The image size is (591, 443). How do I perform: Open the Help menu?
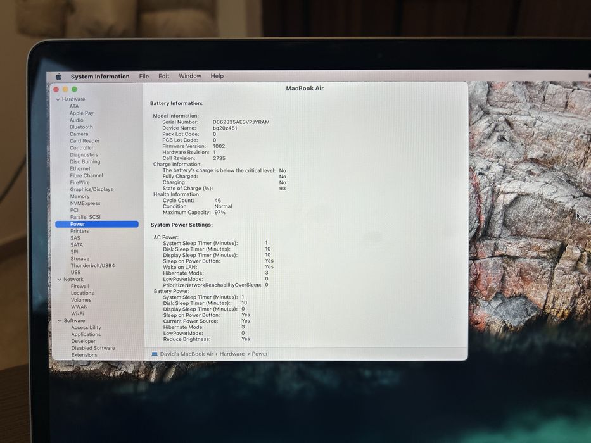pyautogui.click(x=217, y=76)
